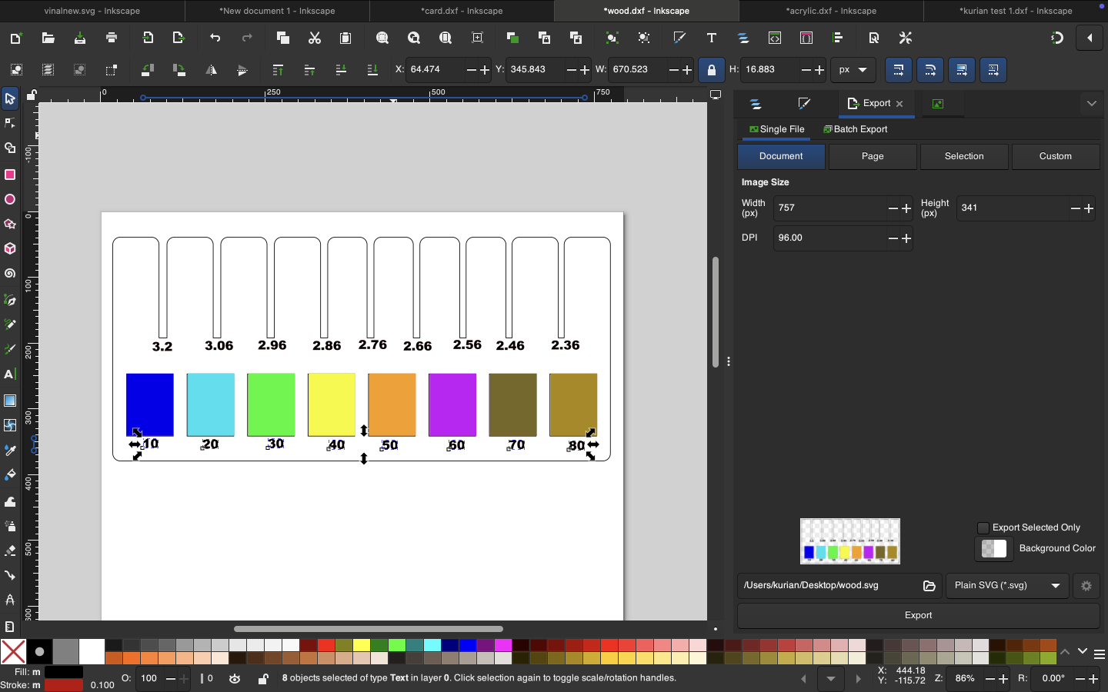Viewport: 1108px width, 692px height.
Task: Open the XML editor
Action: [x=775, y=38]
